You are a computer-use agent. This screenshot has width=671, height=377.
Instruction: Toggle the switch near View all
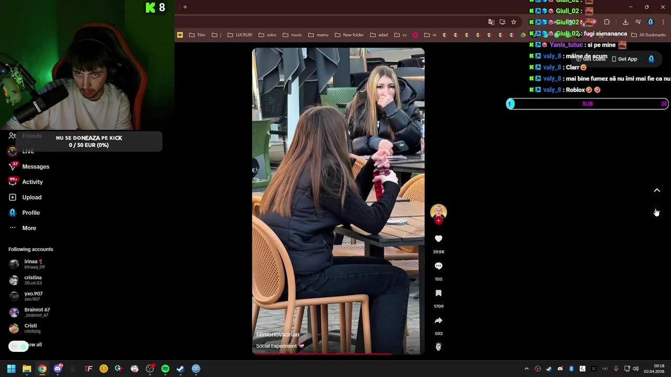(x=18, y=346)
